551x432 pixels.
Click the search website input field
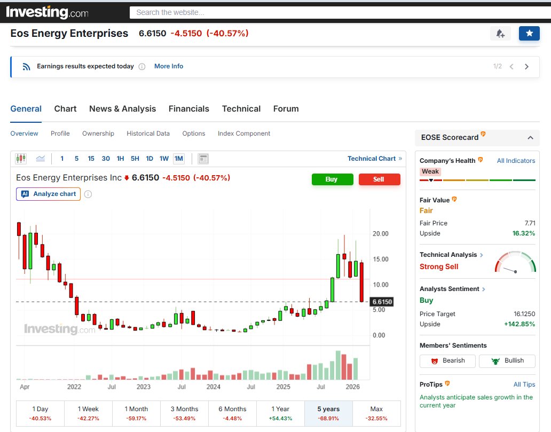tap(340, 12)
